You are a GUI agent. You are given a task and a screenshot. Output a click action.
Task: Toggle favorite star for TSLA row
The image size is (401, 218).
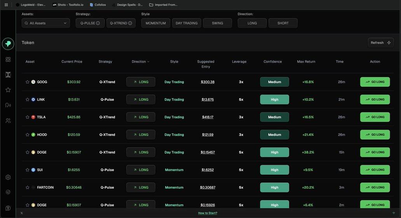[27, 117]
